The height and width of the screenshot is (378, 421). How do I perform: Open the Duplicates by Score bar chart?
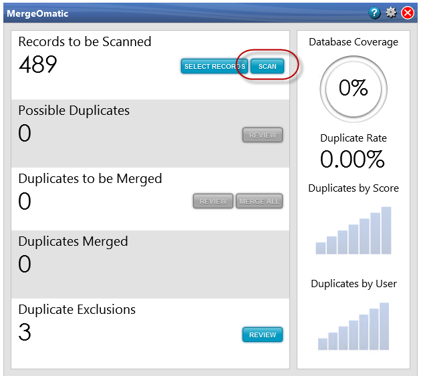[x=354, y=230]
